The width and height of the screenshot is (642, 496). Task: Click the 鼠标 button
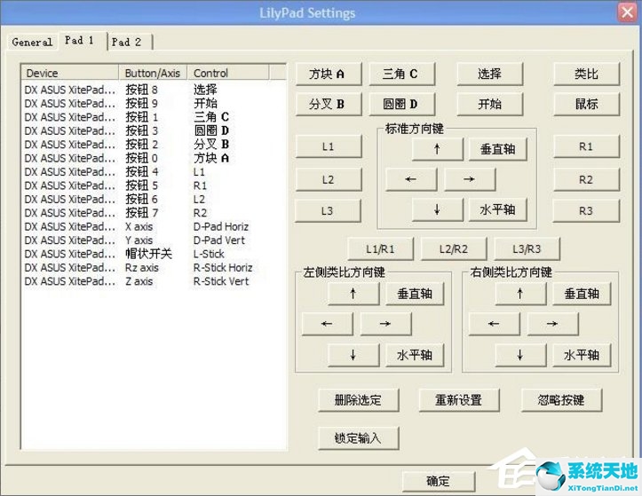[586, 104]
